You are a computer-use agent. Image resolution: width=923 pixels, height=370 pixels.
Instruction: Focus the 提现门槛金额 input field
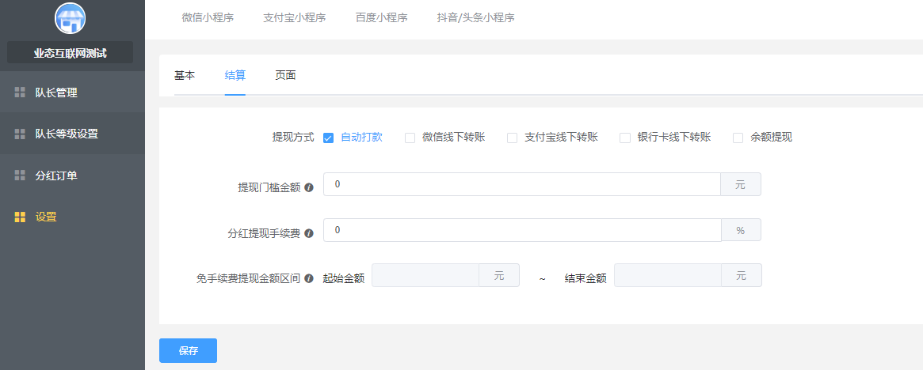522,184
